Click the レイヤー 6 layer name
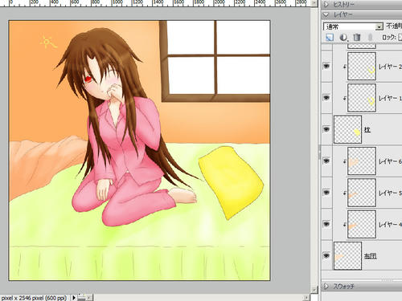The height and width of the screenshot is (301, 402). [390, 161]
